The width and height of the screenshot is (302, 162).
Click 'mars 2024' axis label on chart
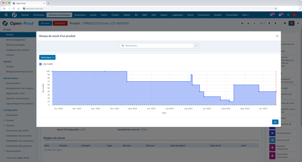coord(132,109)
